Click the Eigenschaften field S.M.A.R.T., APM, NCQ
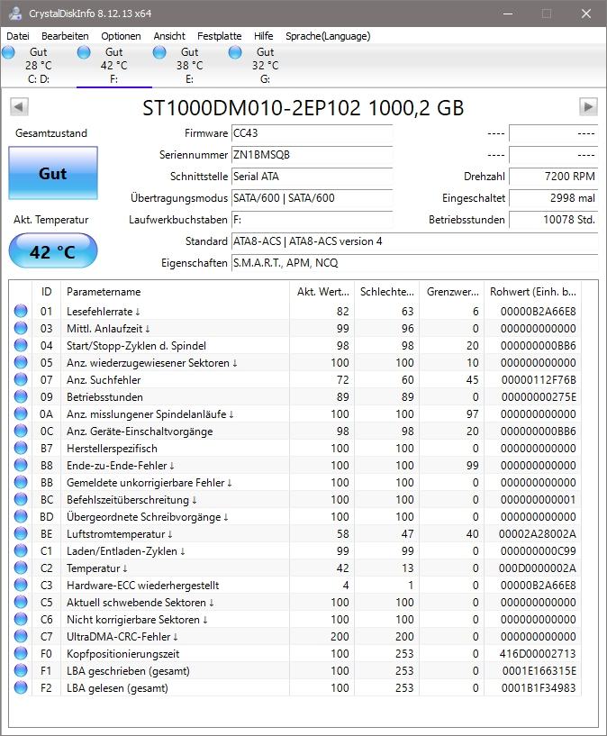 [414, 263]
